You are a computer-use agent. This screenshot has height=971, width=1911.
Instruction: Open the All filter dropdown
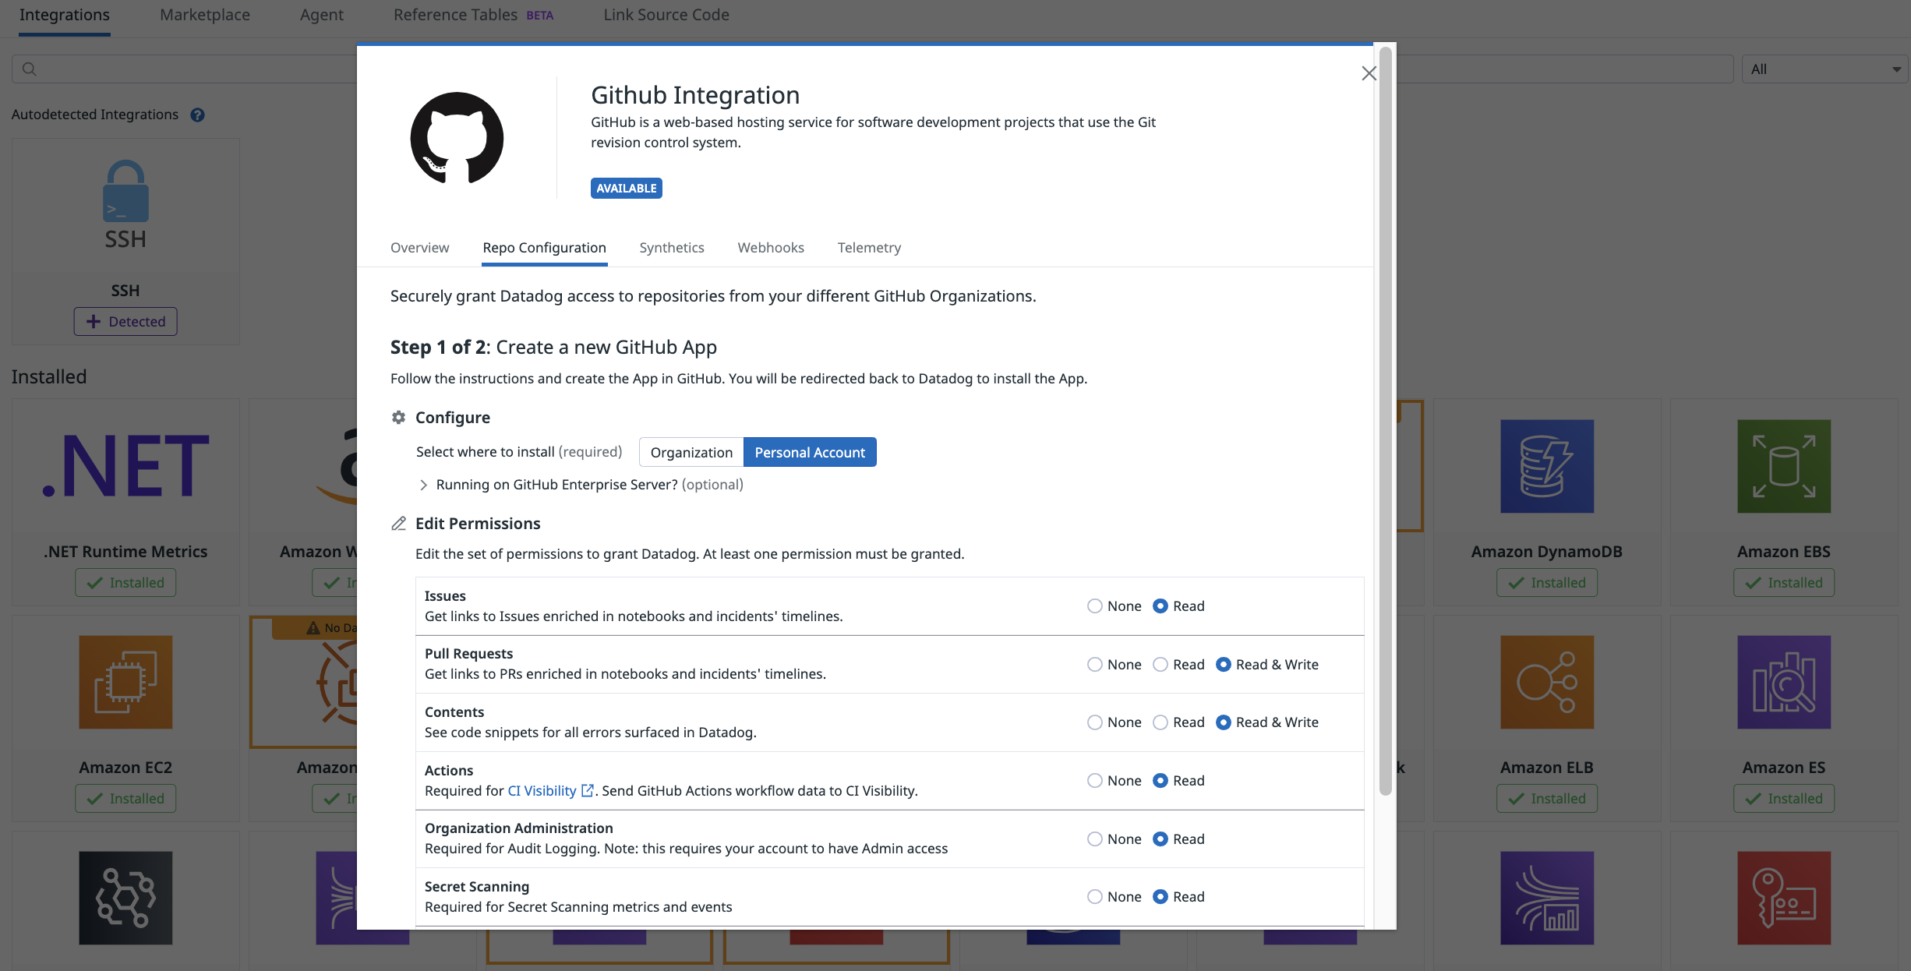[1824, 69]
